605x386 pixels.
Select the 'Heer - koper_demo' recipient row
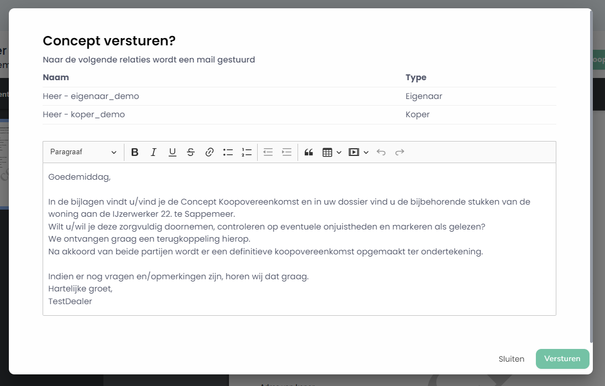299,114
